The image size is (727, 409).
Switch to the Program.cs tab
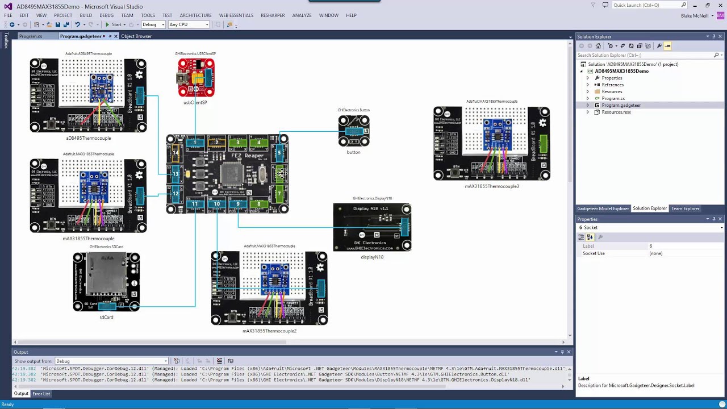tap(31, 36)
